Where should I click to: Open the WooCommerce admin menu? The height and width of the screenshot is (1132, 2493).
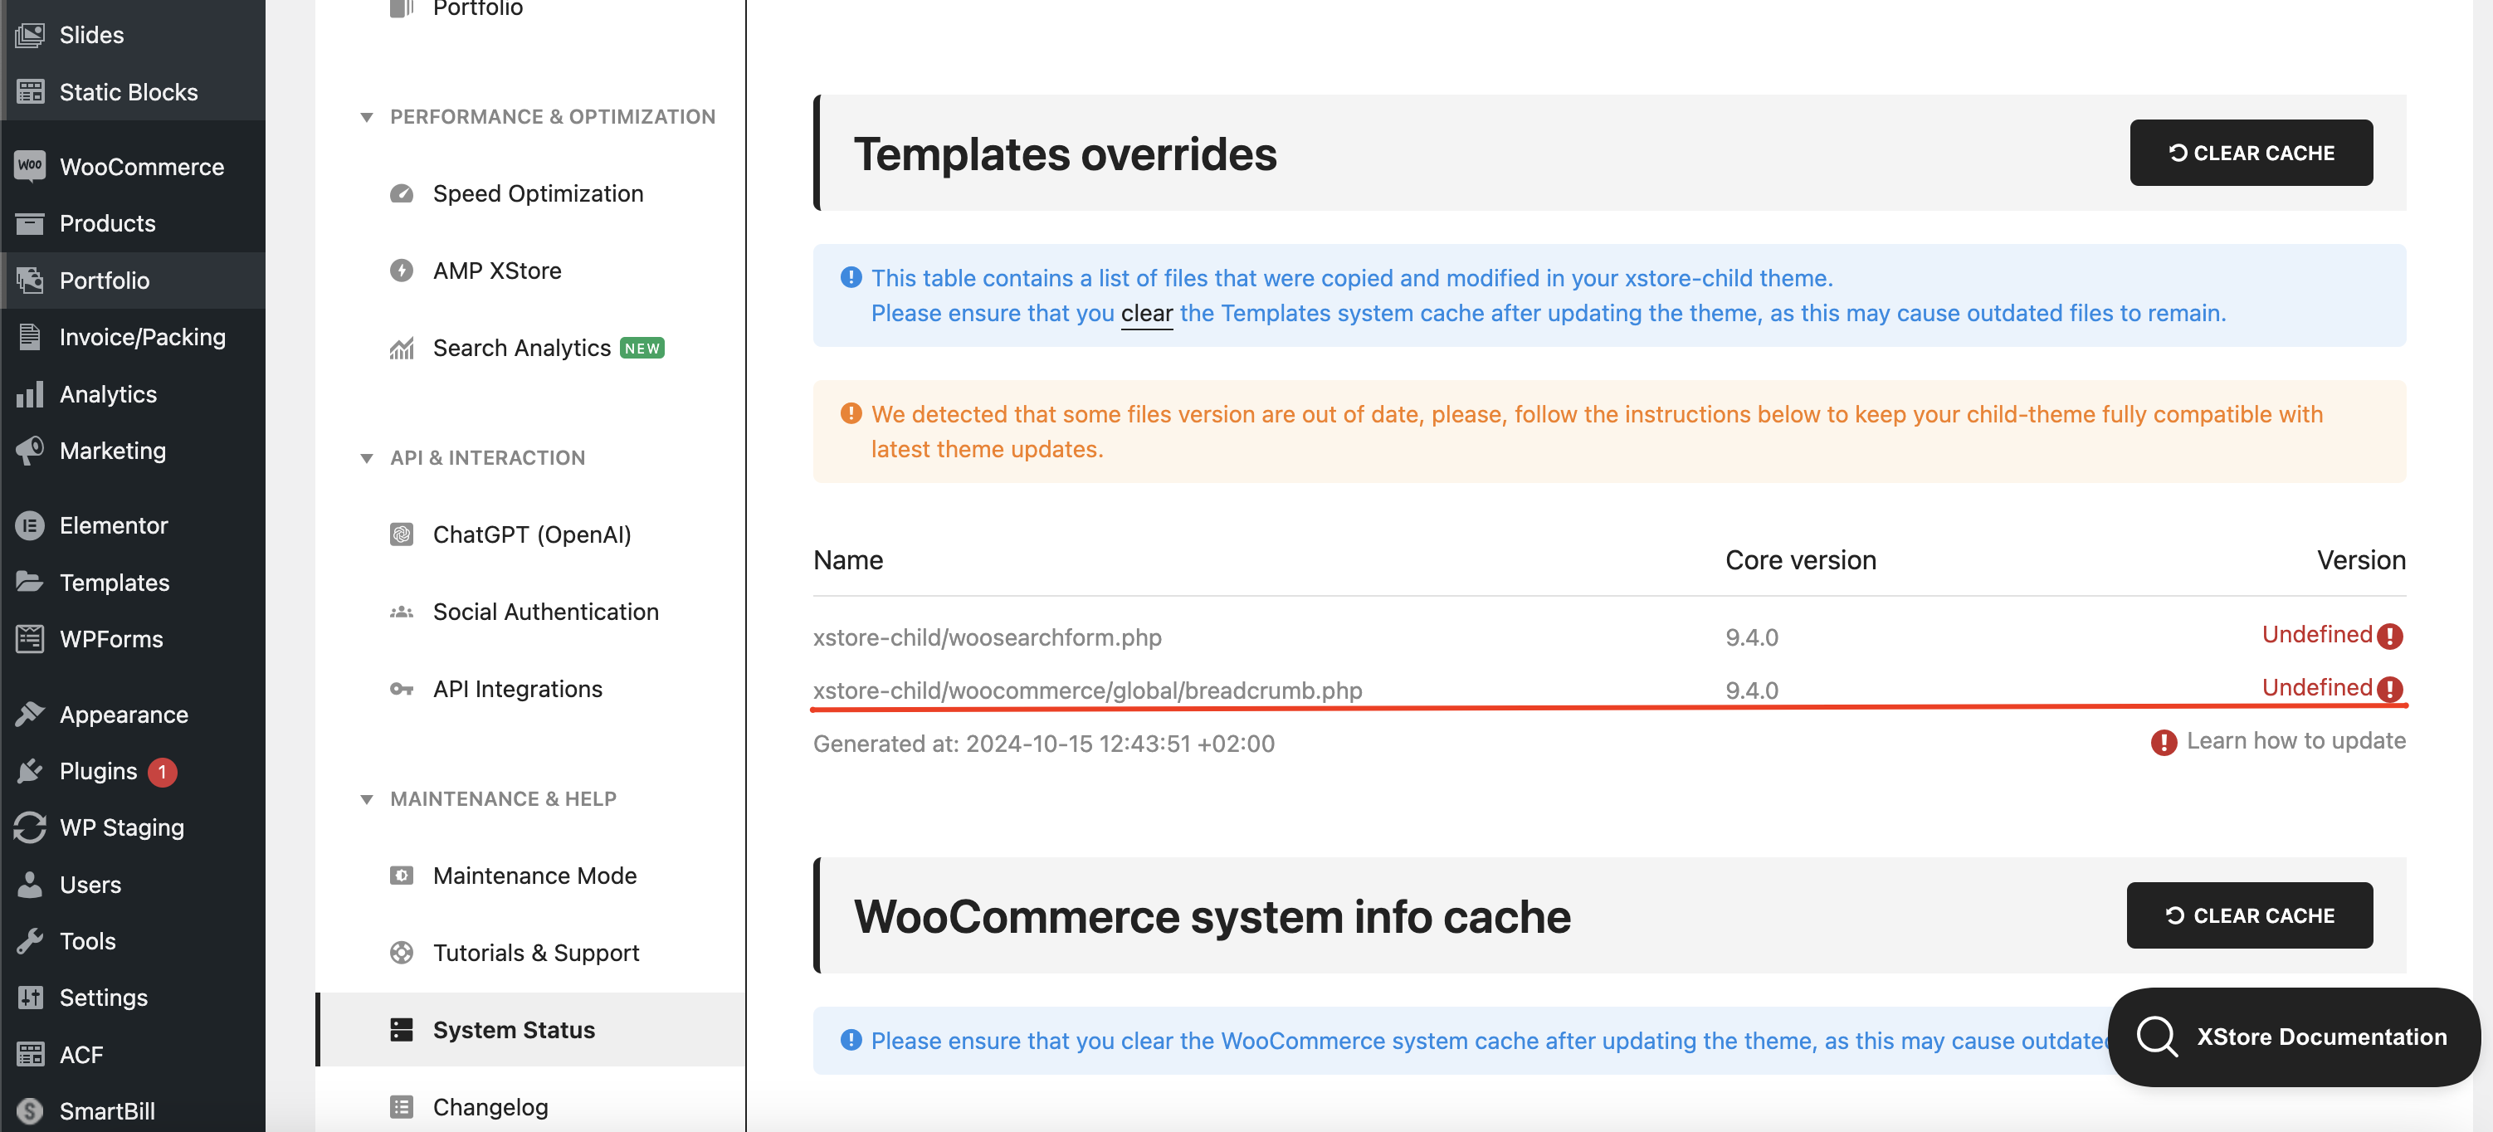[133, 167]
